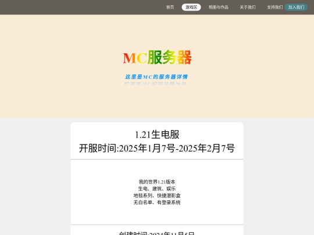Viewport: 314px width, 235px height.
Task: Click the line 生电、建筑、娱乐
Action: tap(157, 189)
